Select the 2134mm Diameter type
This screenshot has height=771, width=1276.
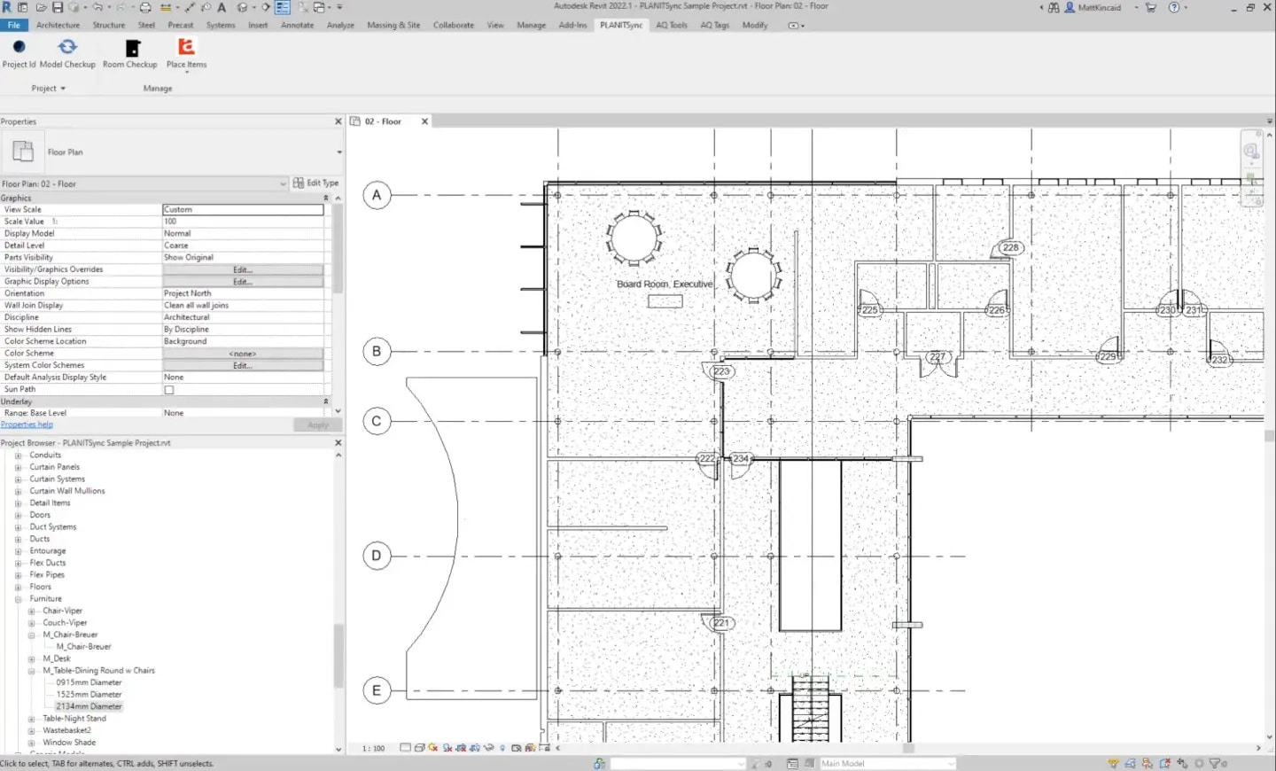[x=89, y=706]
